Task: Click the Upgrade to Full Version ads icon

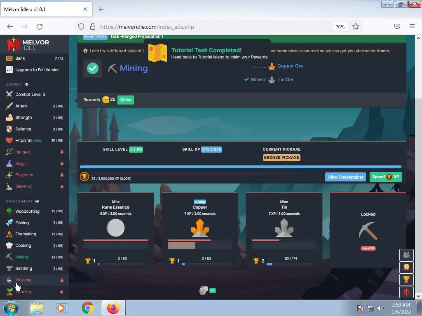Action: click(9, 70)
